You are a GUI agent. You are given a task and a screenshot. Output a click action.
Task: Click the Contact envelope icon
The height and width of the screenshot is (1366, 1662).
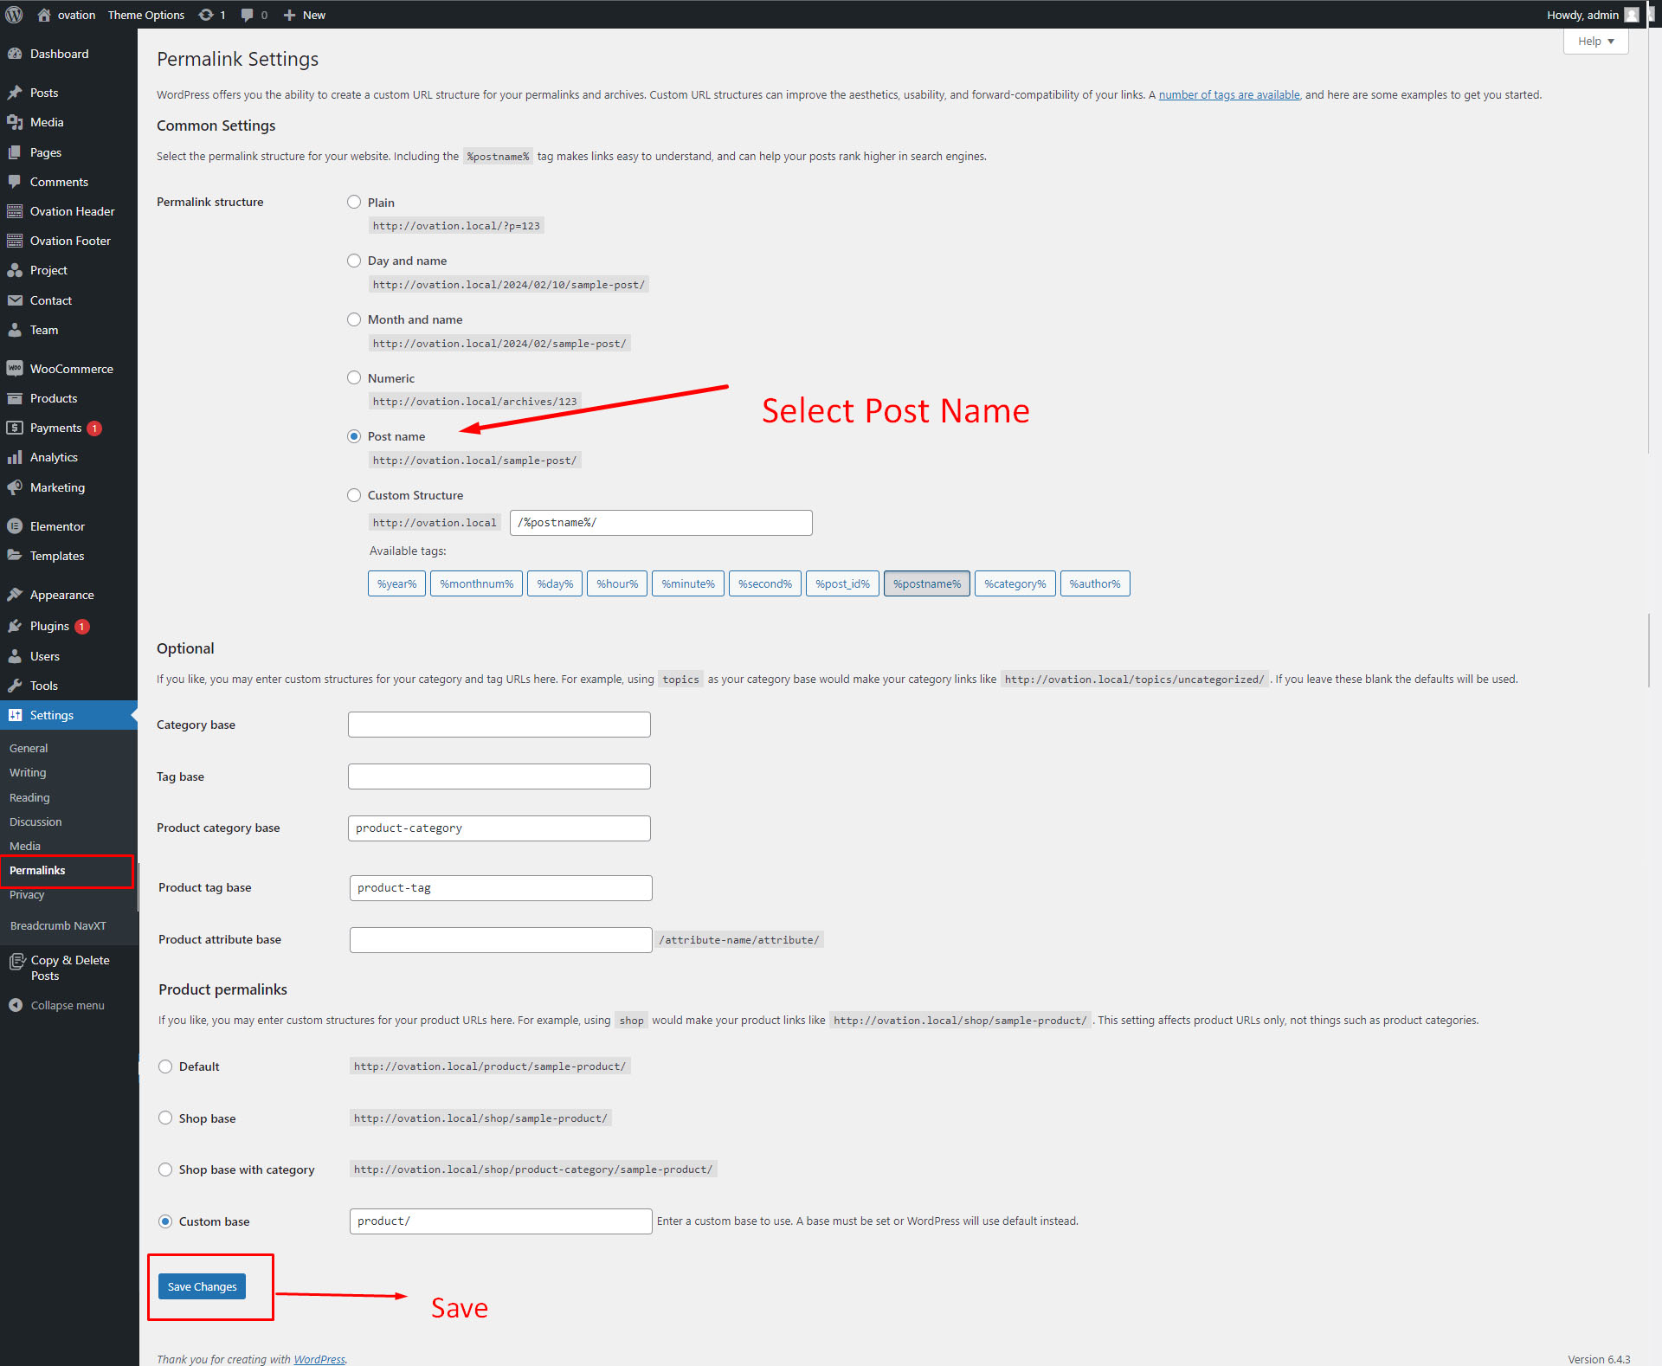coord(15,300)
